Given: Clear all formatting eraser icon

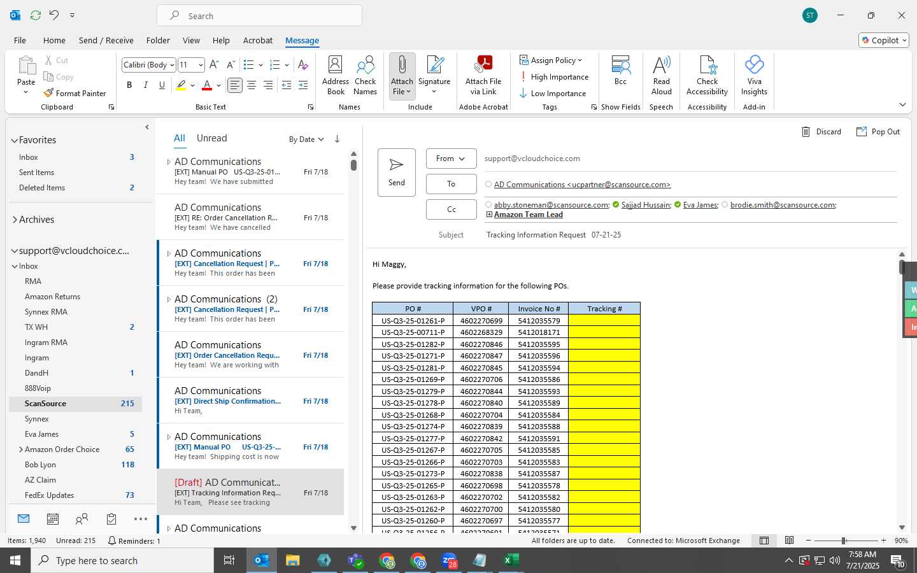Looking at the screenshot, I should (x=303, y=64).
